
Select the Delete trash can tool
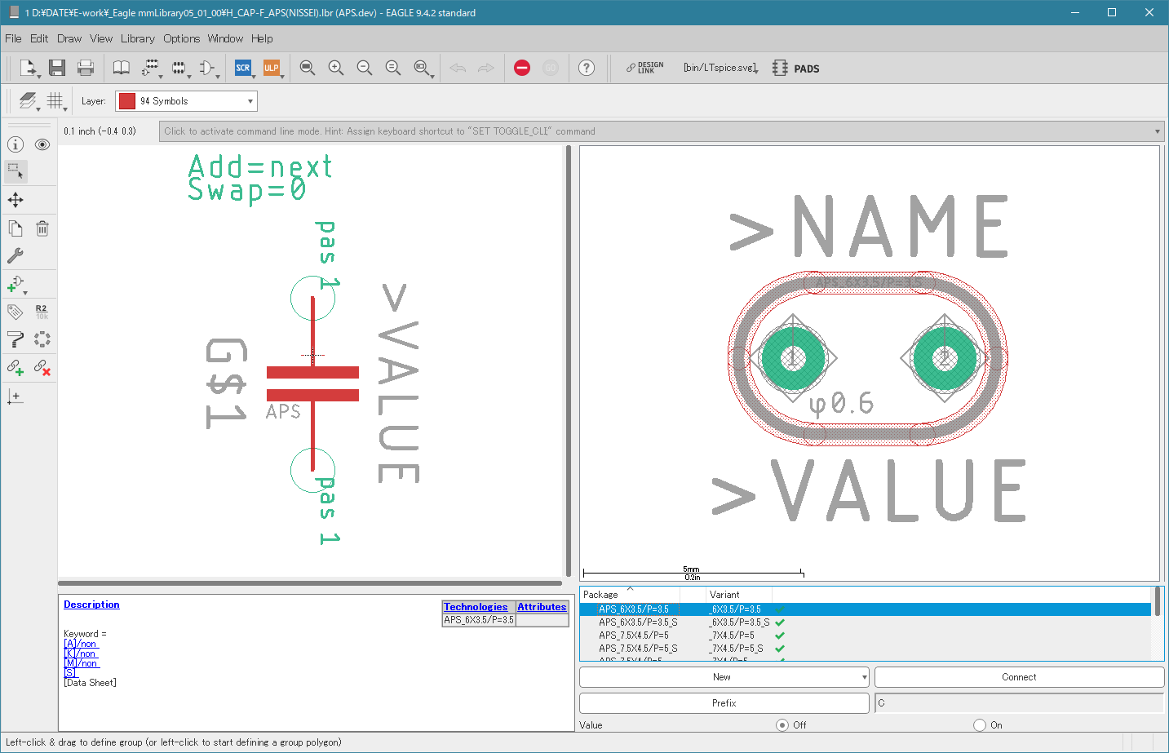click(x=42, y=228)
